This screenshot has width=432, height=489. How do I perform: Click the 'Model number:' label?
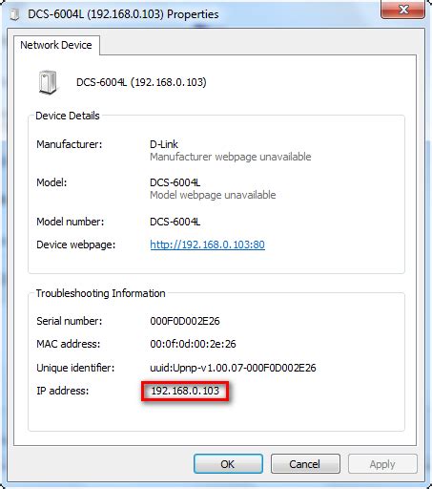click(71, 222)
